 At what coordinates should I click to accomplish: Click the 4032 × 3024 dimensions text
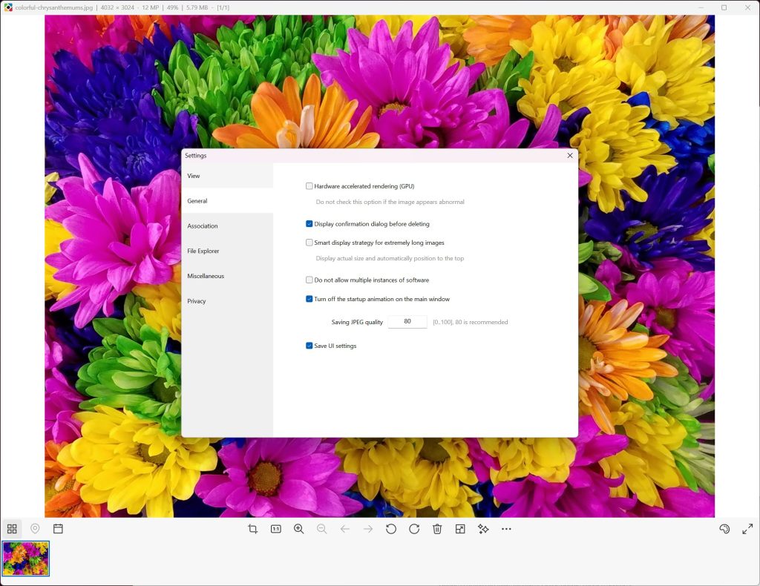117,7
